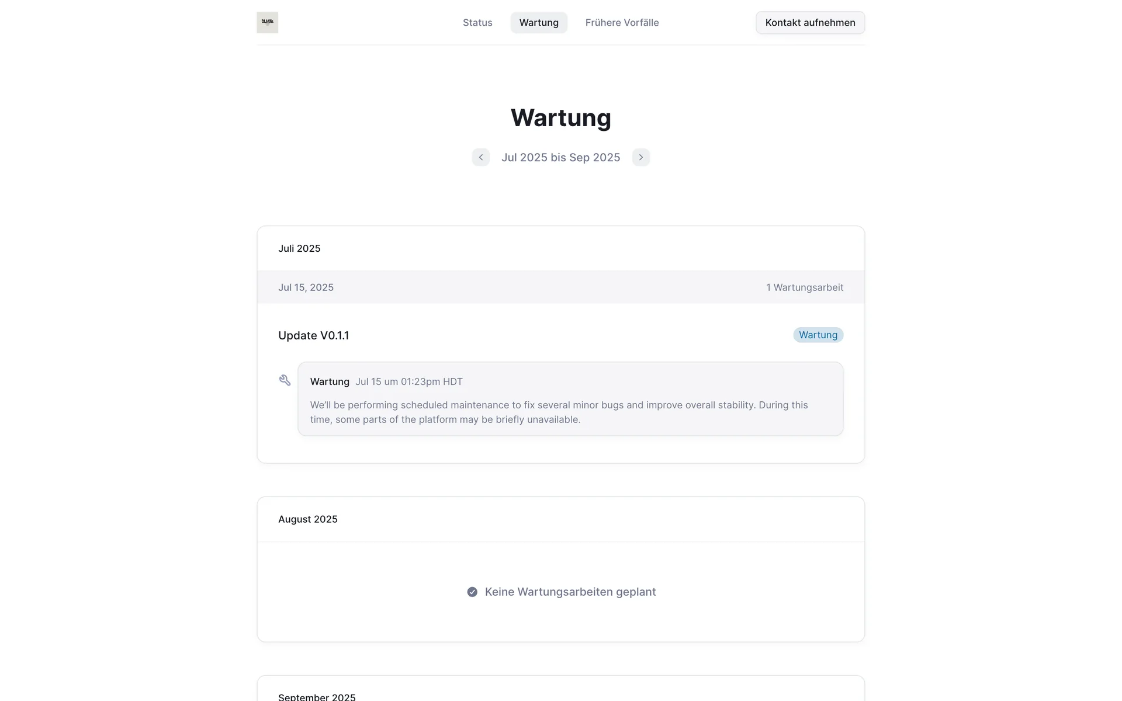1122x701 pixels.
Task: Click the checkmark icon in the August section
Action: [x=472, y=592]
